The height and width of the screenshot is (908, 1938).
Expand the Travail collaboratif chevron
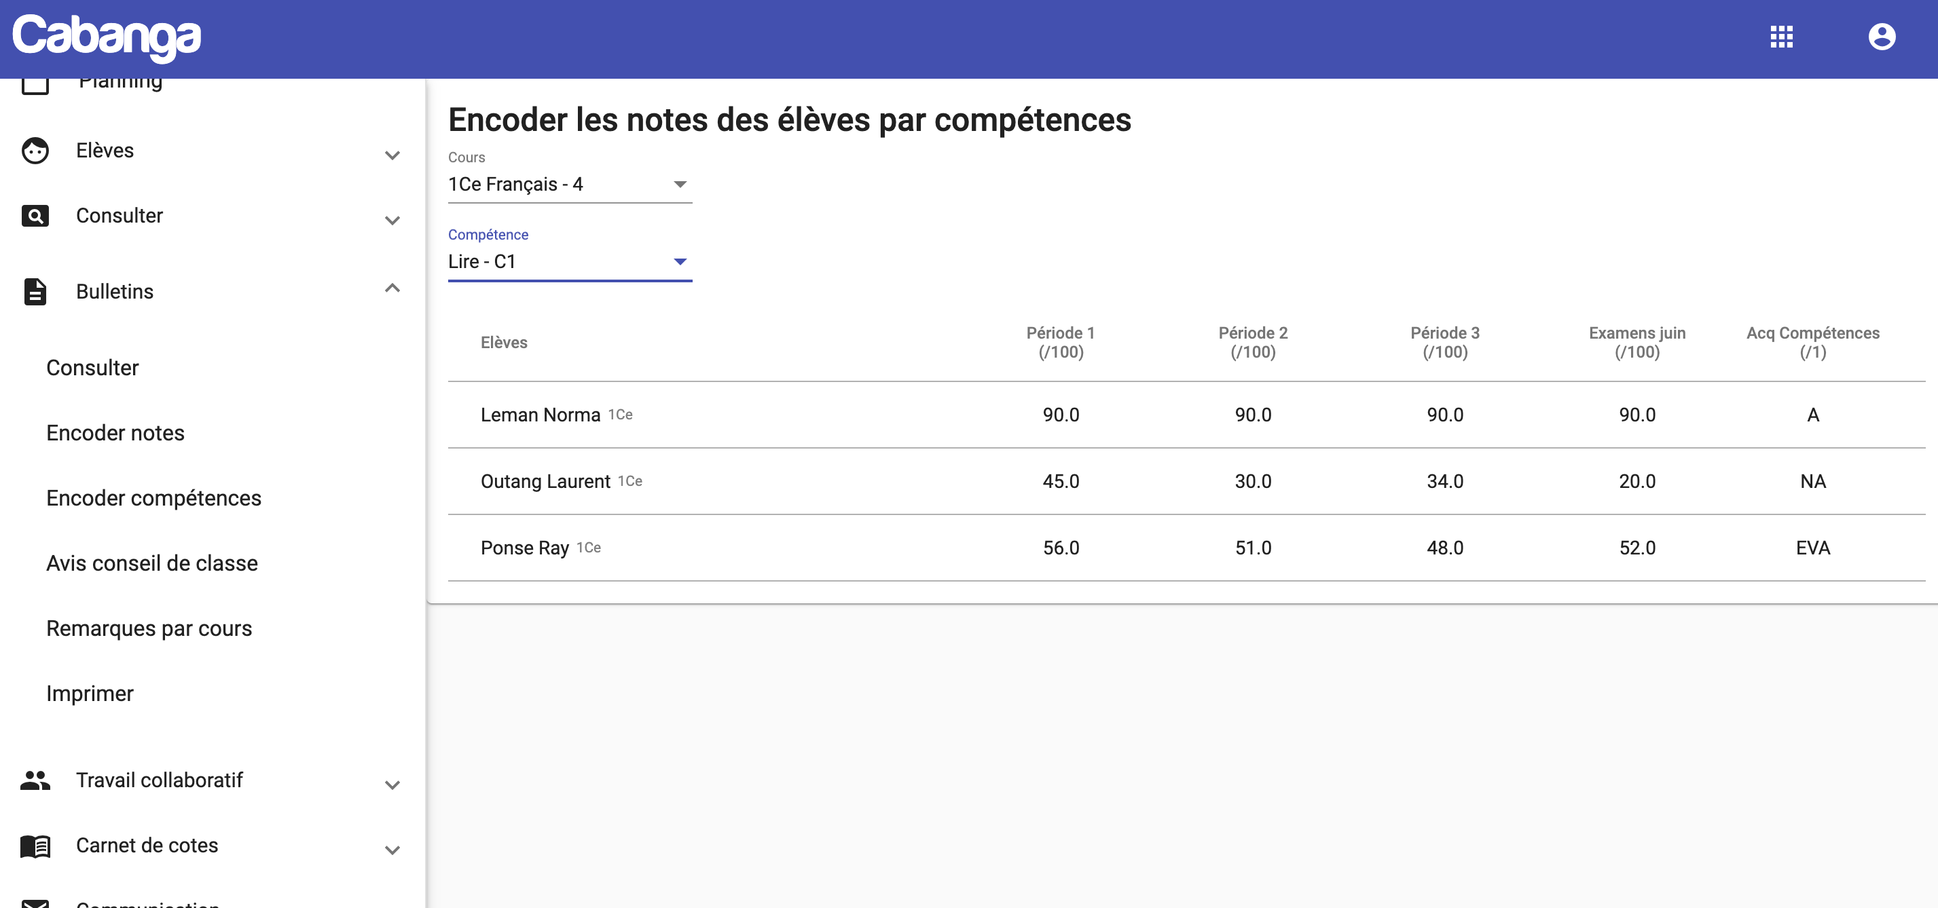pos(392,785)
